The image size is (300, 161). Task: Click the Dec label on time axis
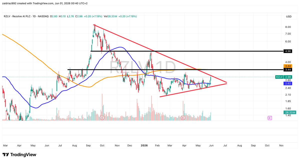[129, 145]
